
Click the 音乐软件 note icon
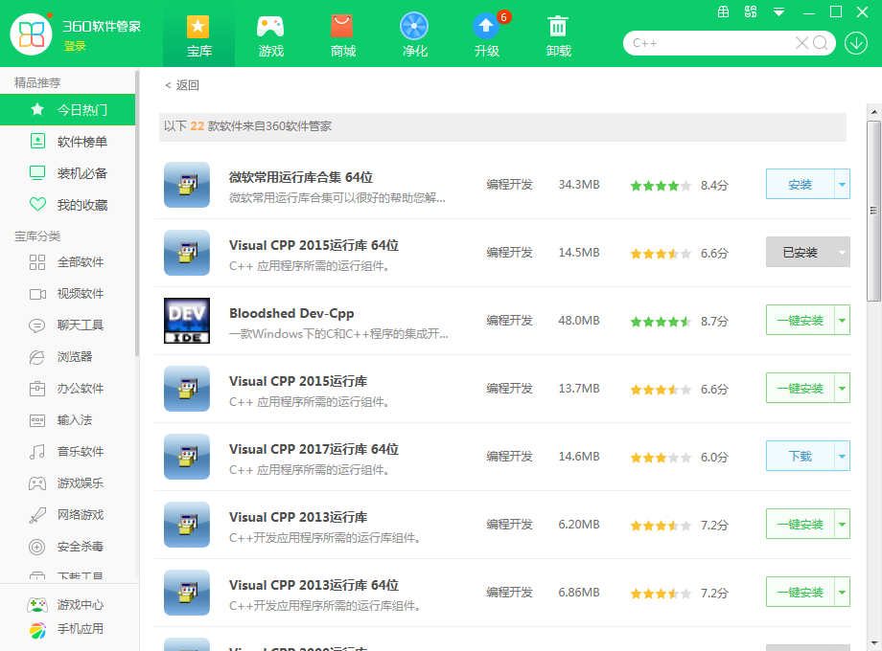[x=37, y=452]
